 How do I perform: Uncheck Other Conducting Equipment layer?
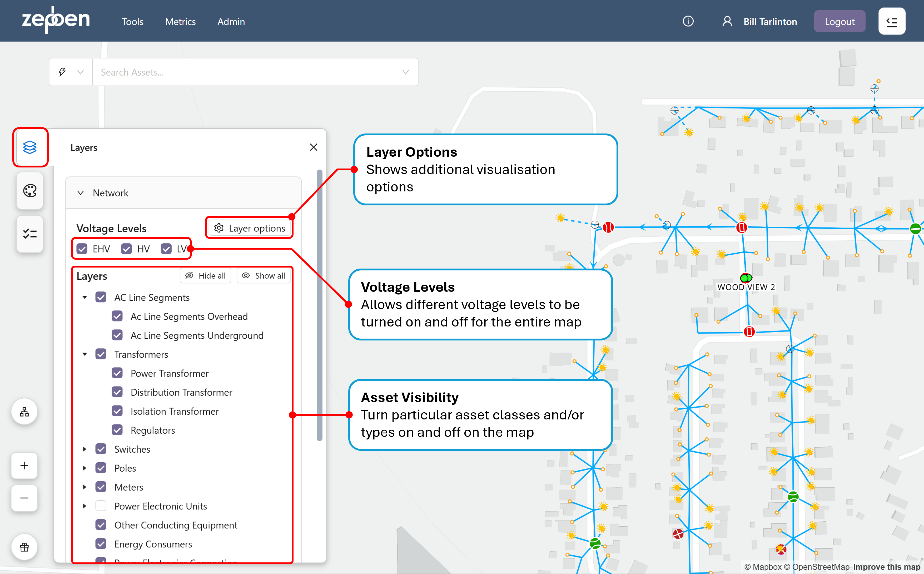pos(101,525)
